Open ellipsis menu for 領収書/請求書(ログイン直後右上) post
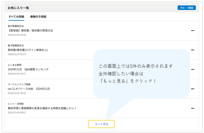The height and width of the screenshot is (133, 204). coord(193,50)
